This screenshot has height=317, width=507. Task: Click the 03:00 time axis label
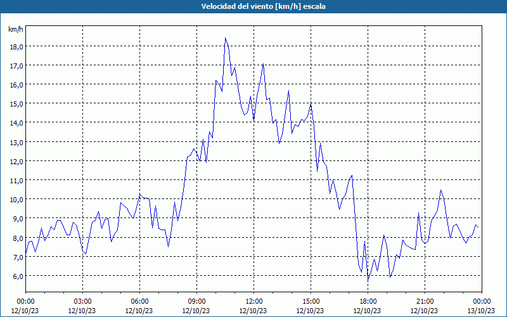click(x=82, y=302)
